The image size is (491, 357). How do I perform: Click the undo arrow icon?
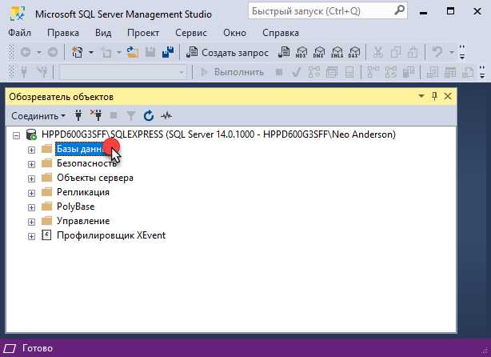click(x=437, y=52)
